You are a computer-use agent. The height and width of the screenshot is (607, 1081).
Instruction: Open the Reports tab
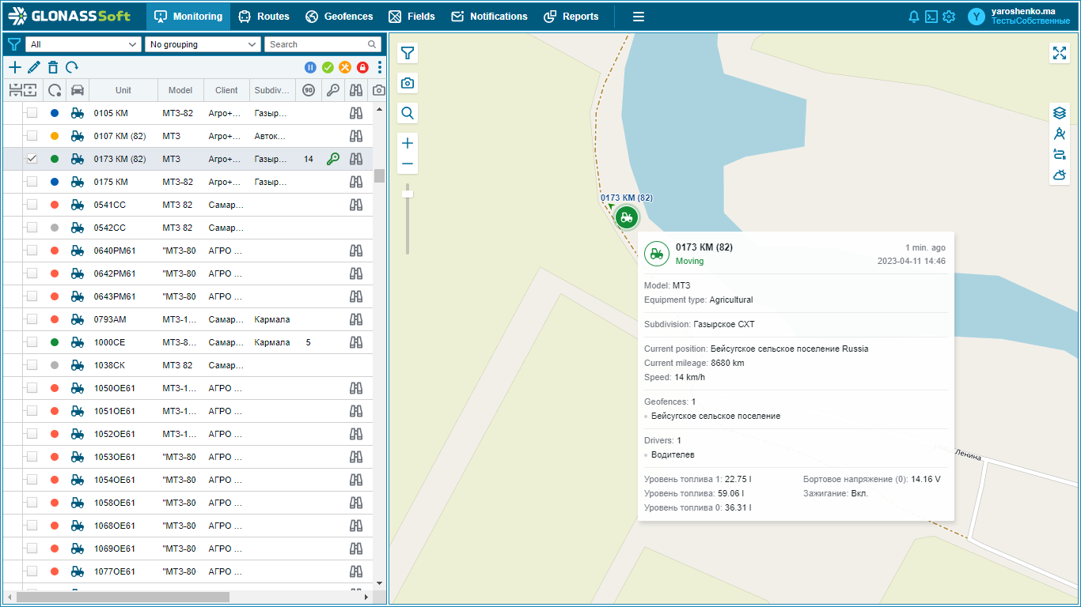[571, 17]
